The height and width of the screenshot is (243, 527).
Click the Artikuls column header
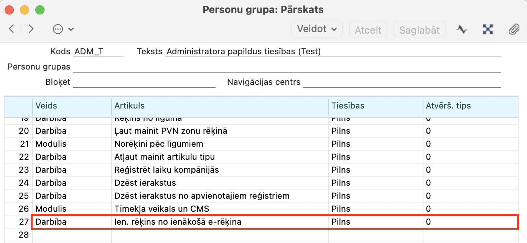[220, 106]
